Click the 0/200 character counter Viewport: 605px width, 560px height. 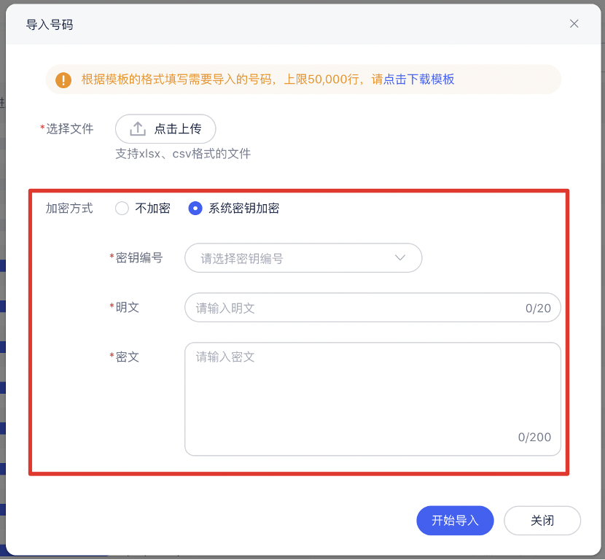click(x=534, y=437)
